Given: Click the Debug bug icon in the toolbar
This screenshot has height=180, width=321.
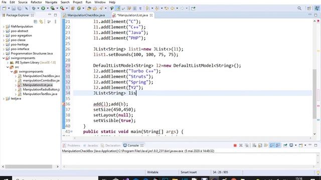Looking at the screenshot, I should (34, 8).
